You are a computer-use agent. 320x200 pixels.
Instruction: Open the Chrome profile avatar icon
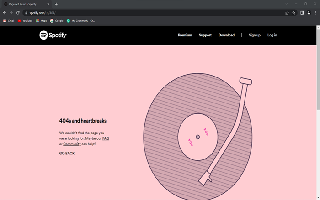point(309,13)
